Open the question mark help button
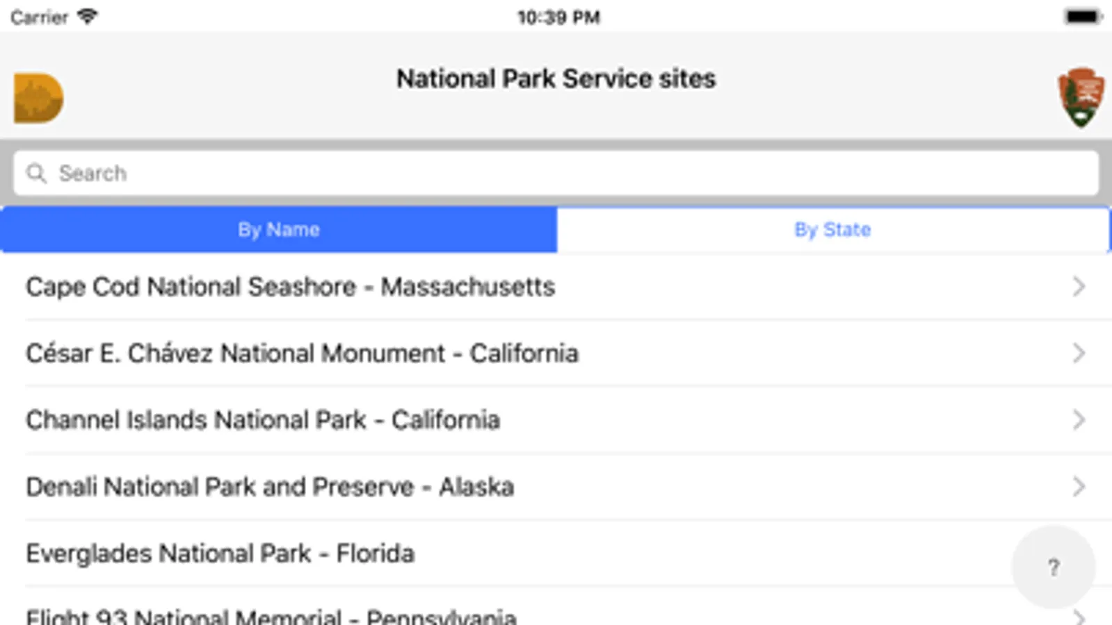Image resolution: width=1112 pixels, height=625 pixels. pos(1053,567)
